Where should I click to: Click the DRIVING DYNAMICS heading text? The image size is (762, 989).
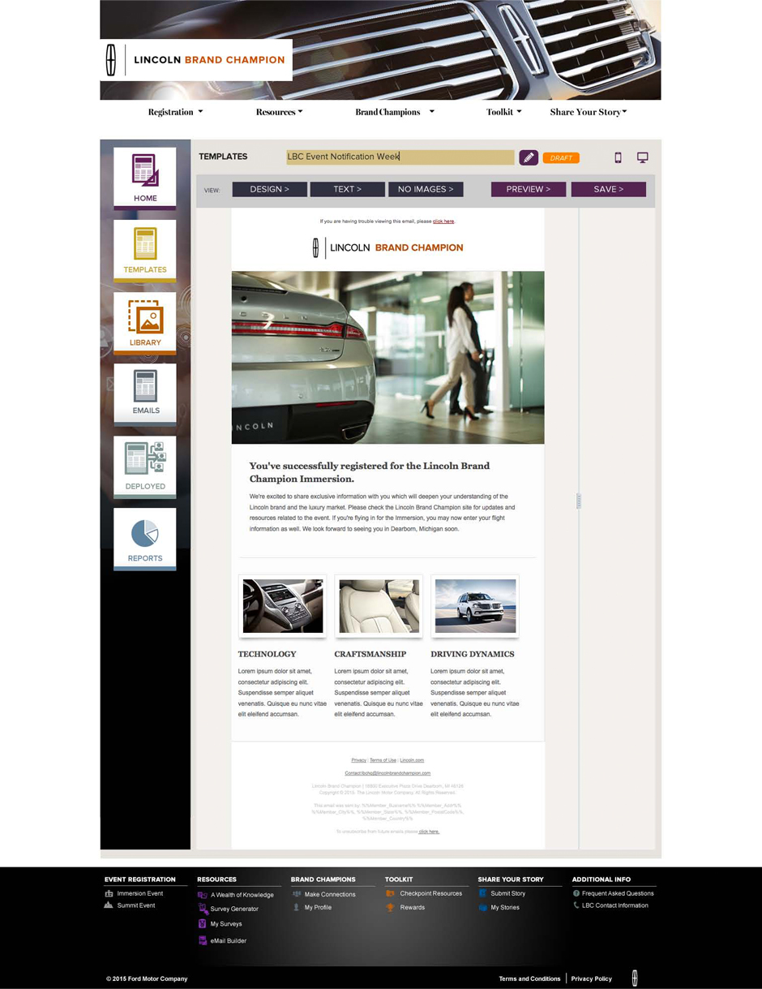click(x=473, y=654)
